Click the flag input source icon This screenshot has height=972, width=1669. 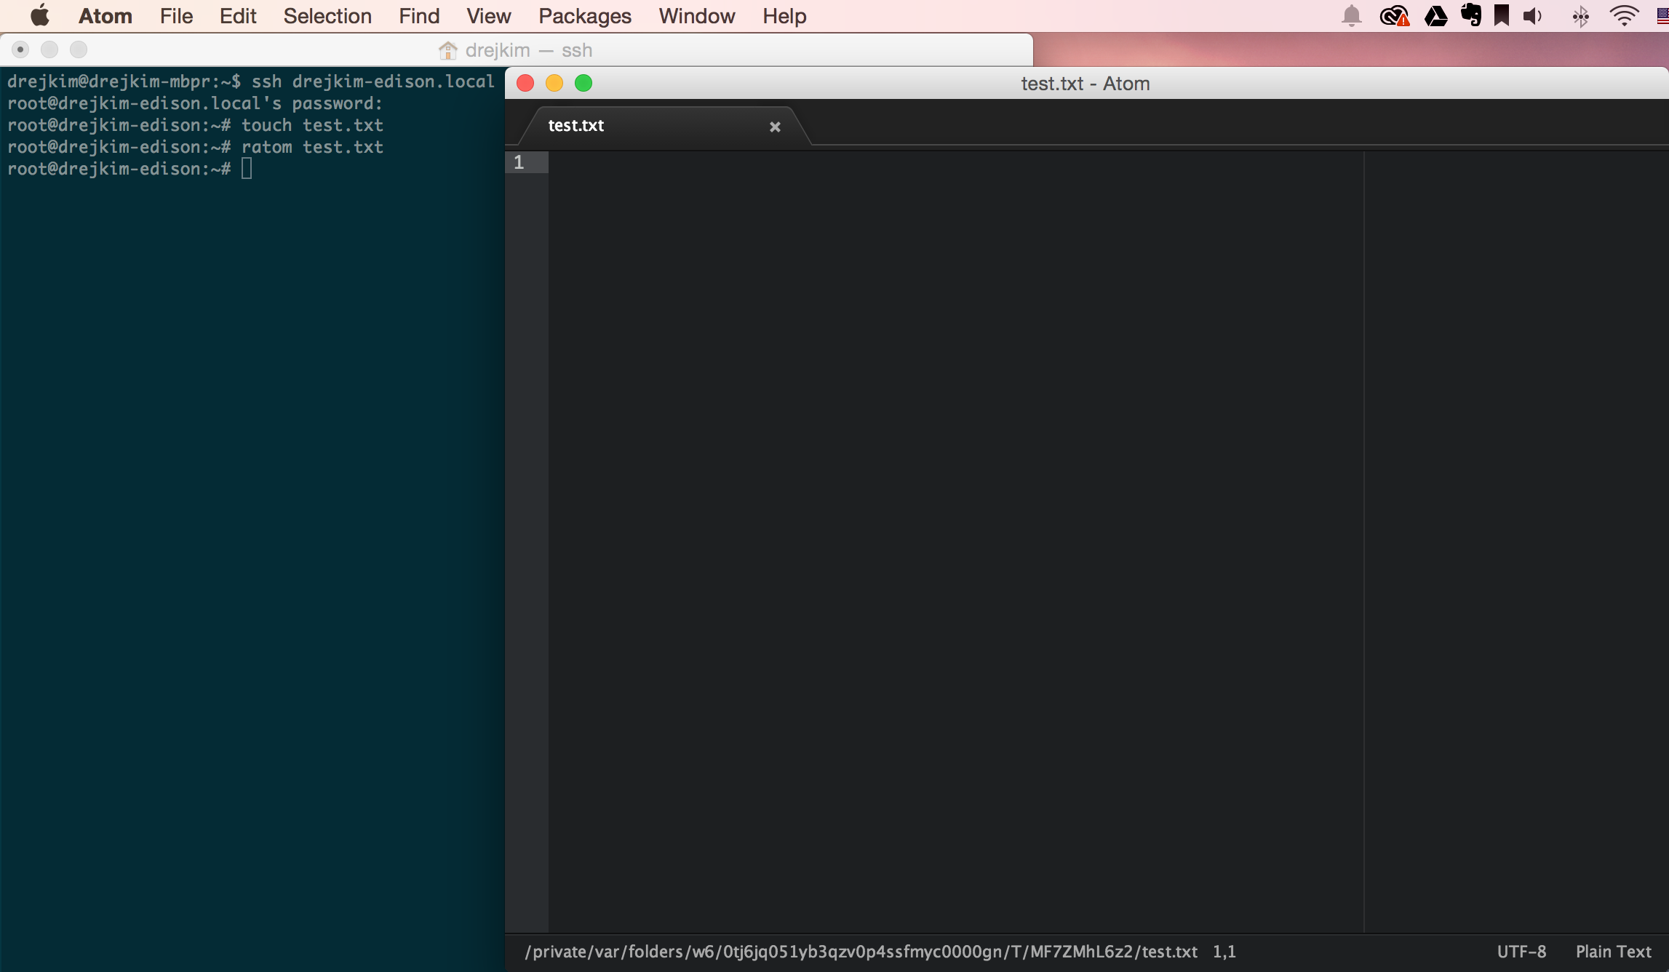(x=1662, y=16)
